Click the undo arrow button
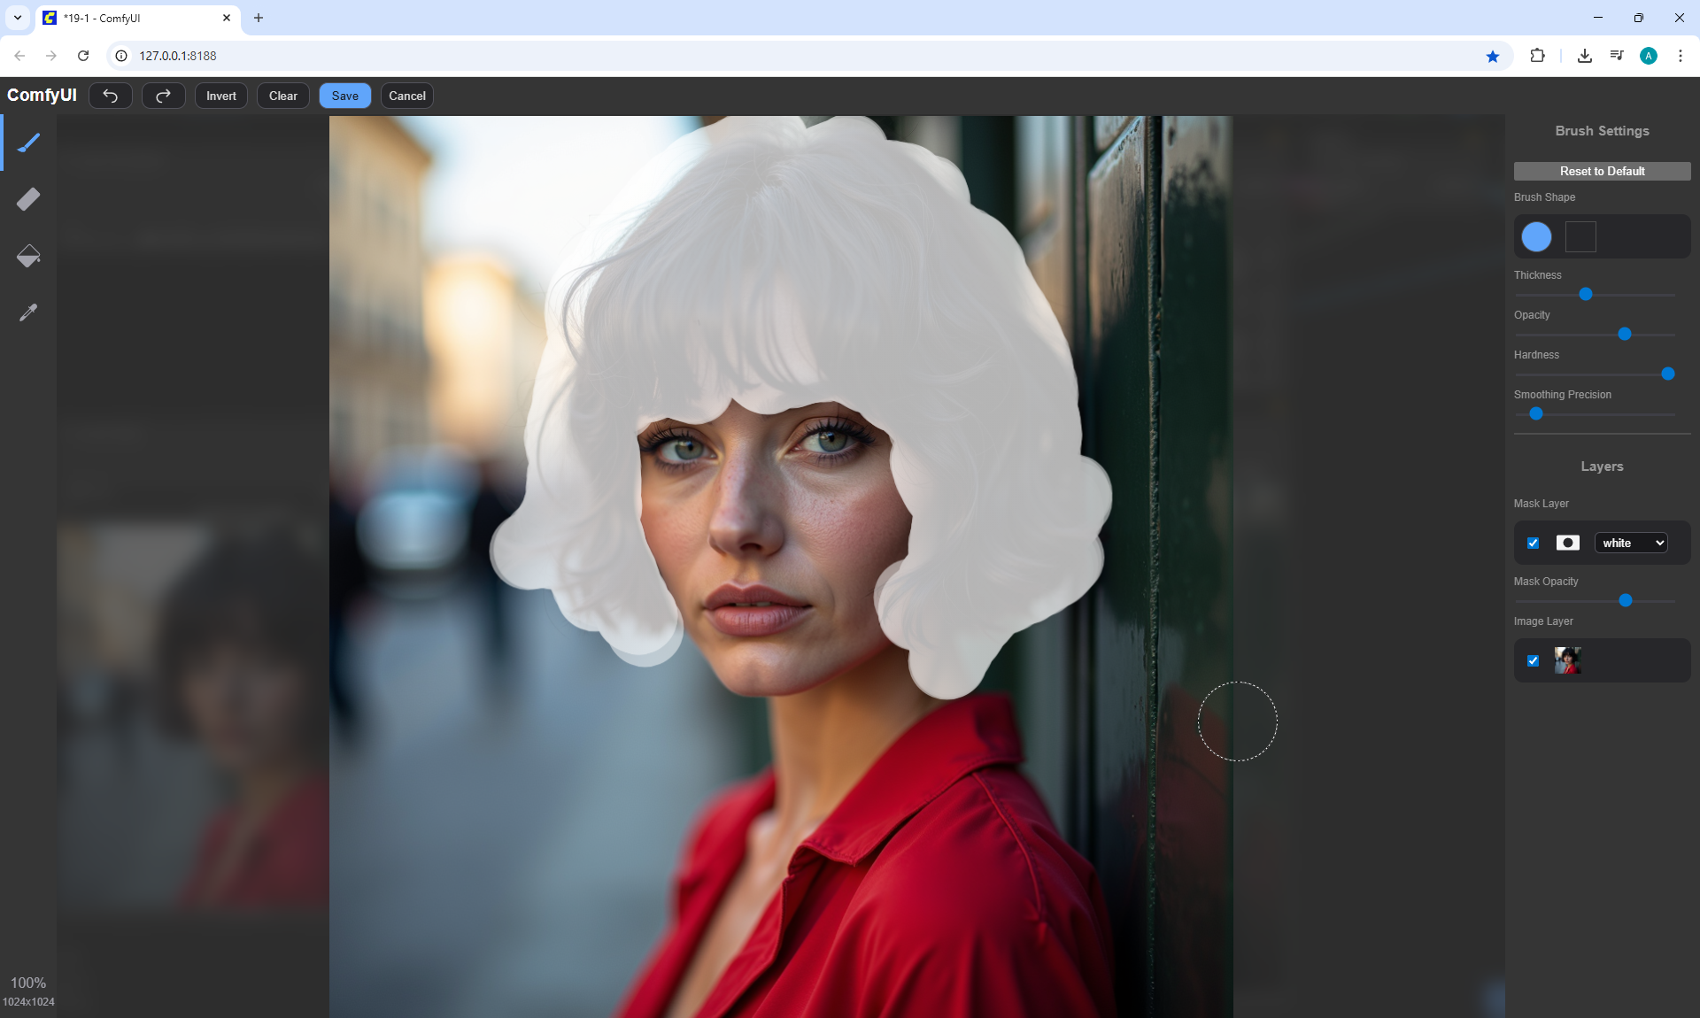 pos(111,96)
